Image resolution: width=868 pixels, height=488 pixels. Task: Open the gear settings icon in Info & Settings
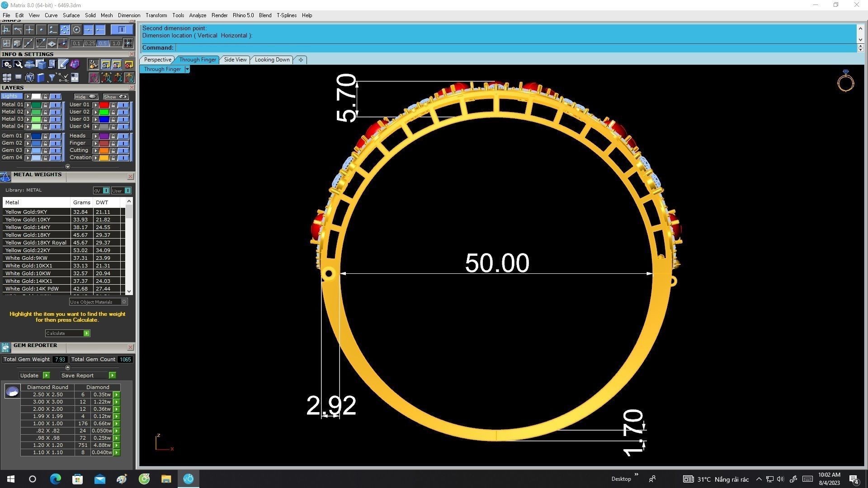tap(7, 64)
